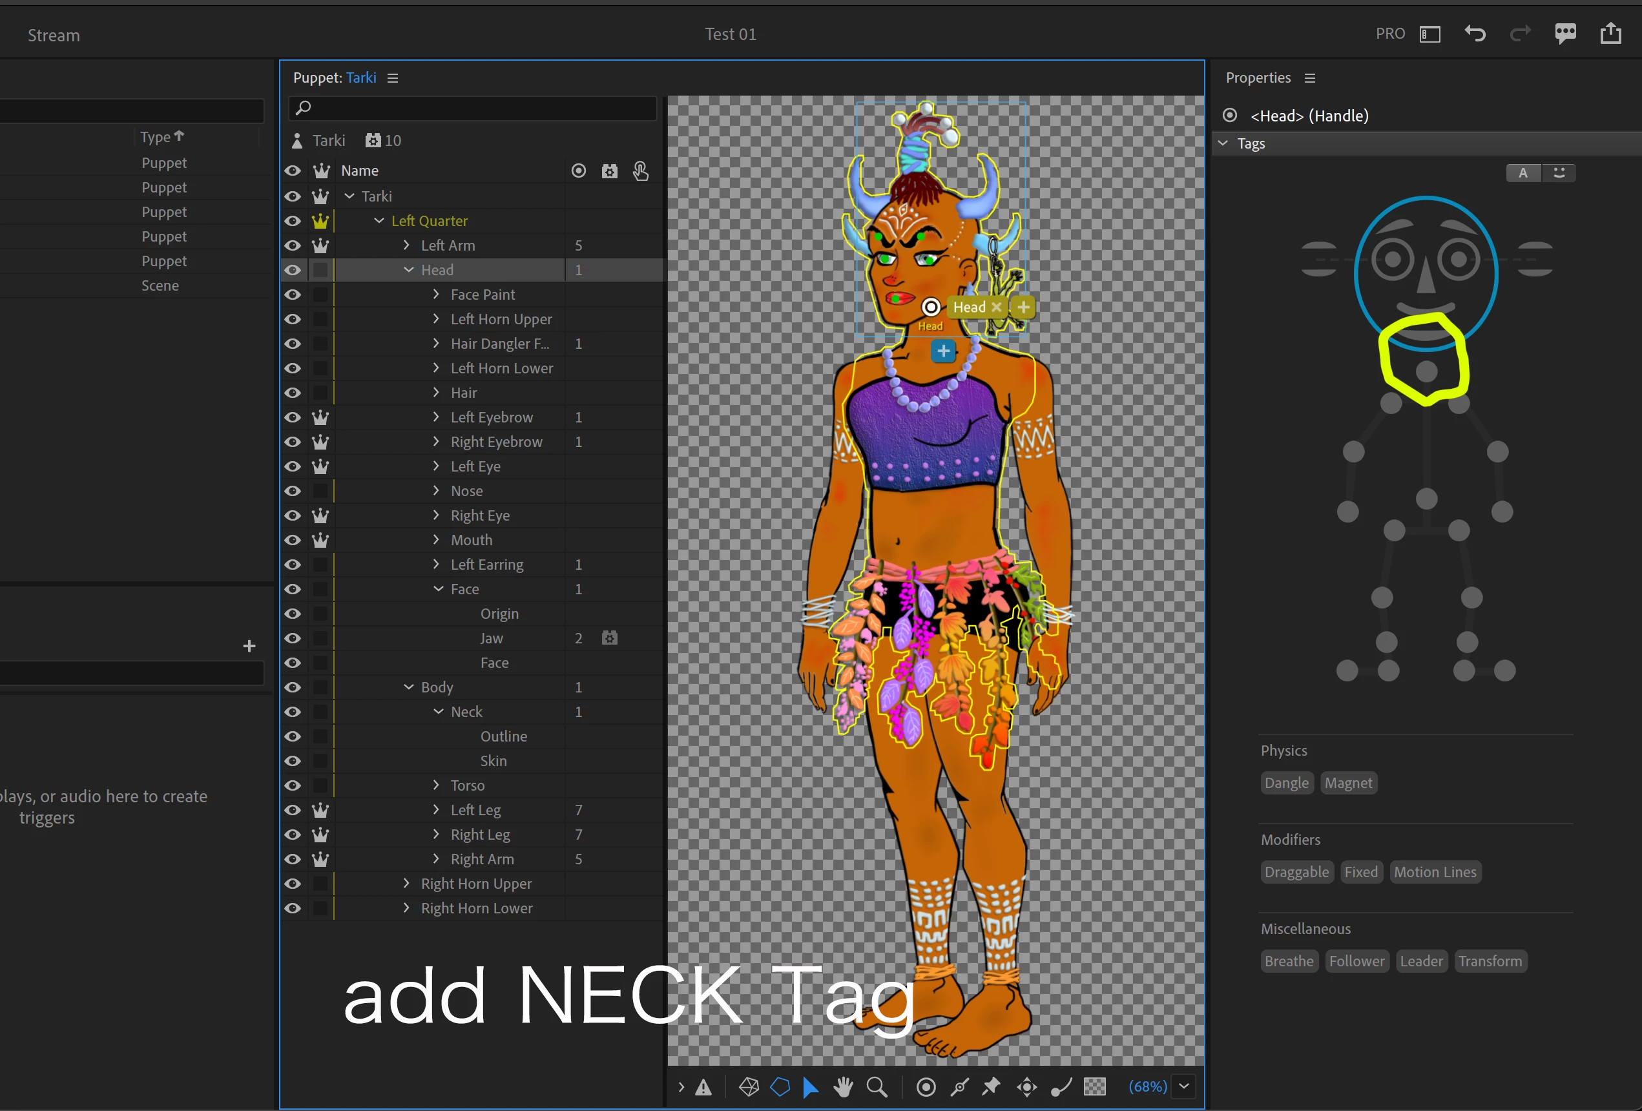Toggle visibility of Mouth layer
The image size is (1642, 1111).
(293, 541)
